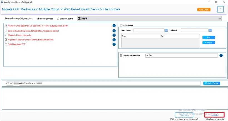Image resolution: width=228 pixels, height=121 pixels.
Task: Click info icon for Maintain Folder Hierarchy
Action: (114, 35)
